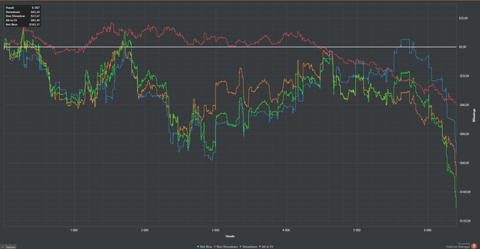Viewport: 480px width, 249px height.
Task: Open the Options panel
Action: pos(8,247)
